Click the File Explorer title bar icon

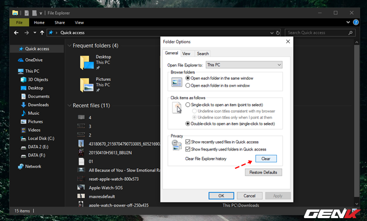pos(15,13)
